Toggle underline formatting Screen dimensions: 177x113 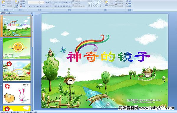tap(35, 6)
